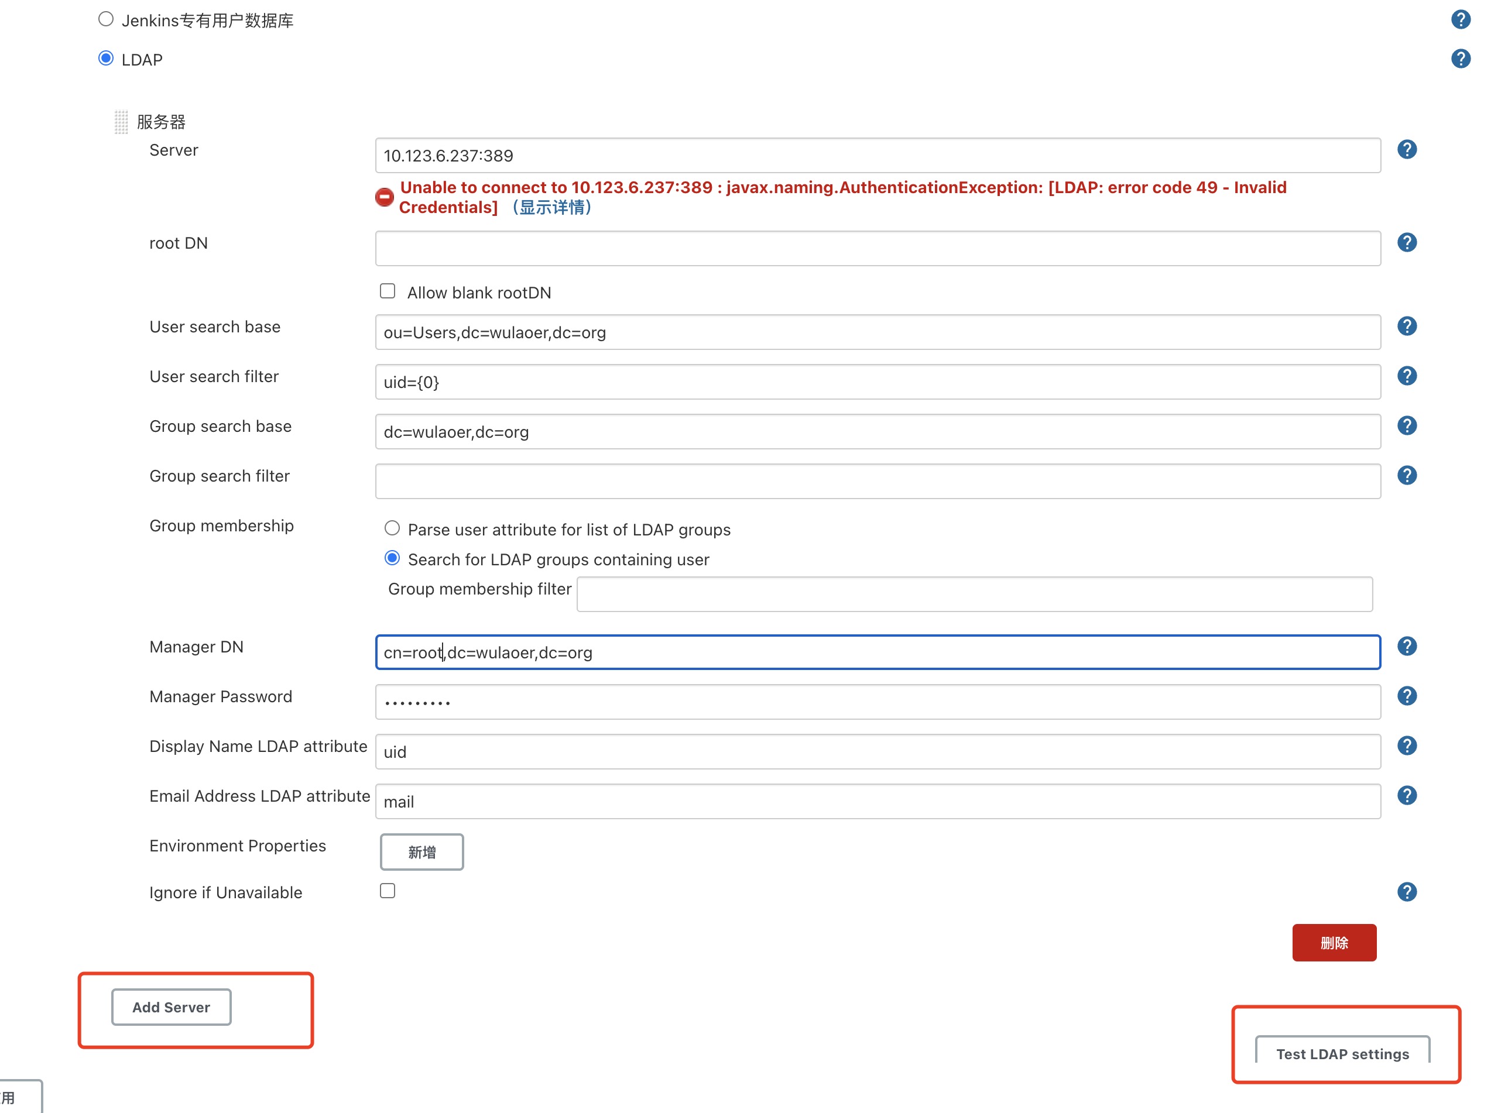Show help for User search filter
Image resolution: width=1508 pixels, height=1113 pixels.
click(1406, 376)
